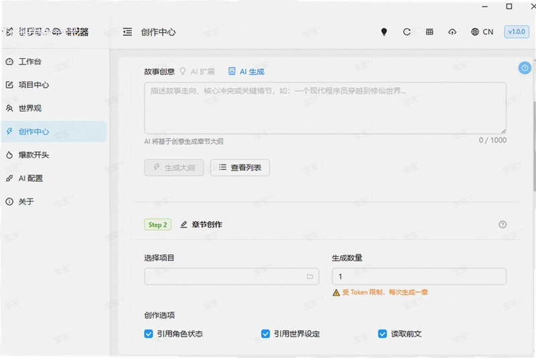Click the app logo in the top-left

pyautogui.click(x=9, y=31)
